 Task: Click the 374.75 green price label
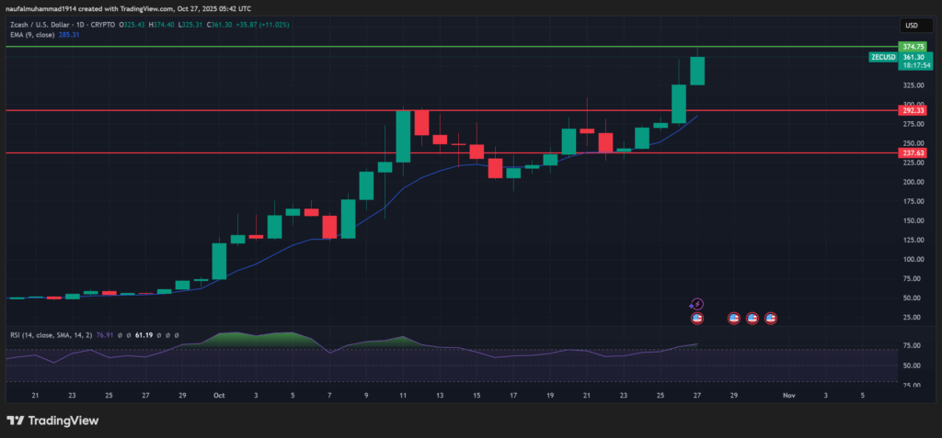coord(913,46)
